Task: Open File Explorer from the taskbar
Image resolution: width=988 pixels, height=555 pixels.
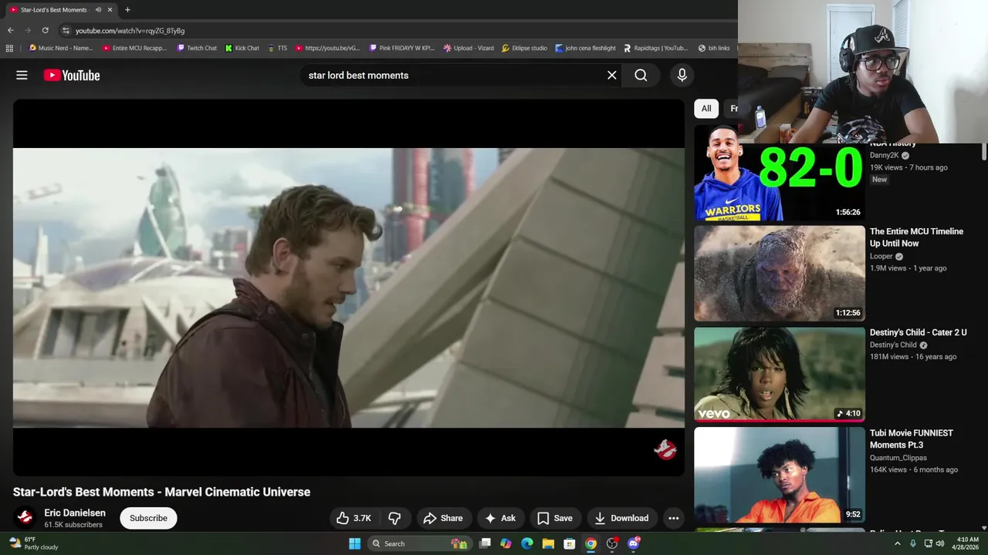Action: (x=548, y=543)
